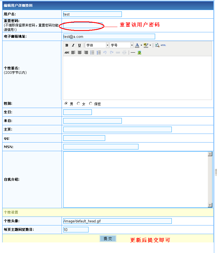The height and width of the screenshot is (253, 217).
Task: Toggle italic formatting in signature editor
Action: pos(73,45)
